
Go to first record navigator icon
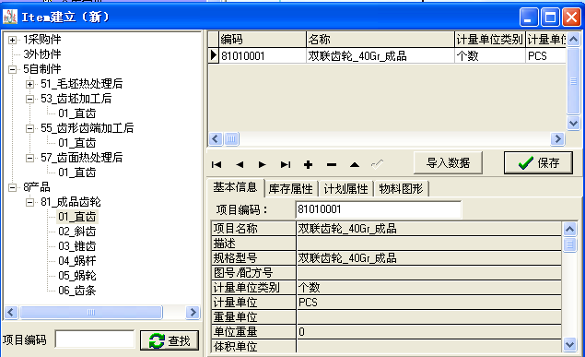pyautogui.click(x=216, y=165)
